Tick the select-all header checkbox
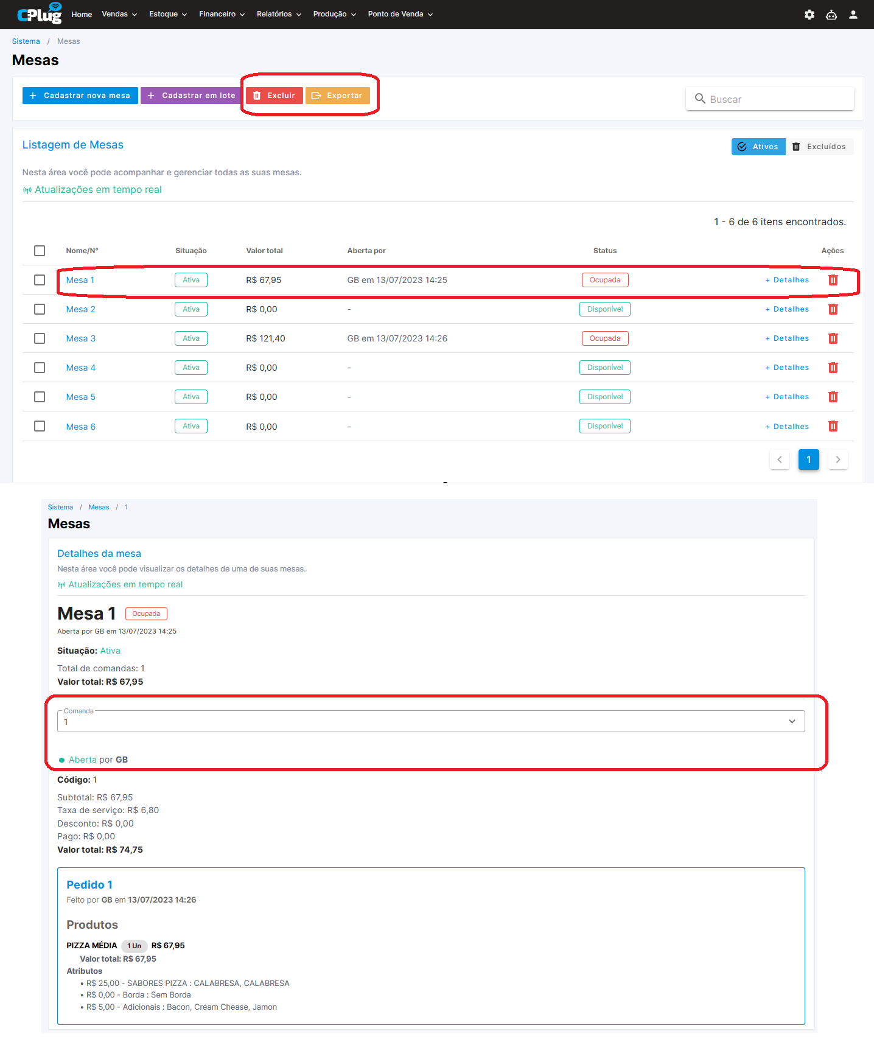 [x=40, y=251]
